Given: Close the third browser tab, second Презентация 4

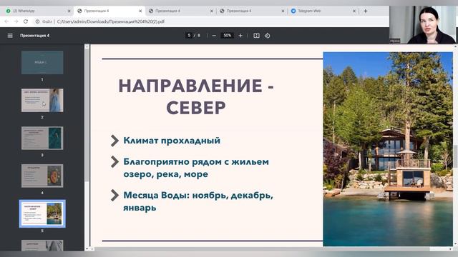Looking at the screenshot, I should (212, 11).
